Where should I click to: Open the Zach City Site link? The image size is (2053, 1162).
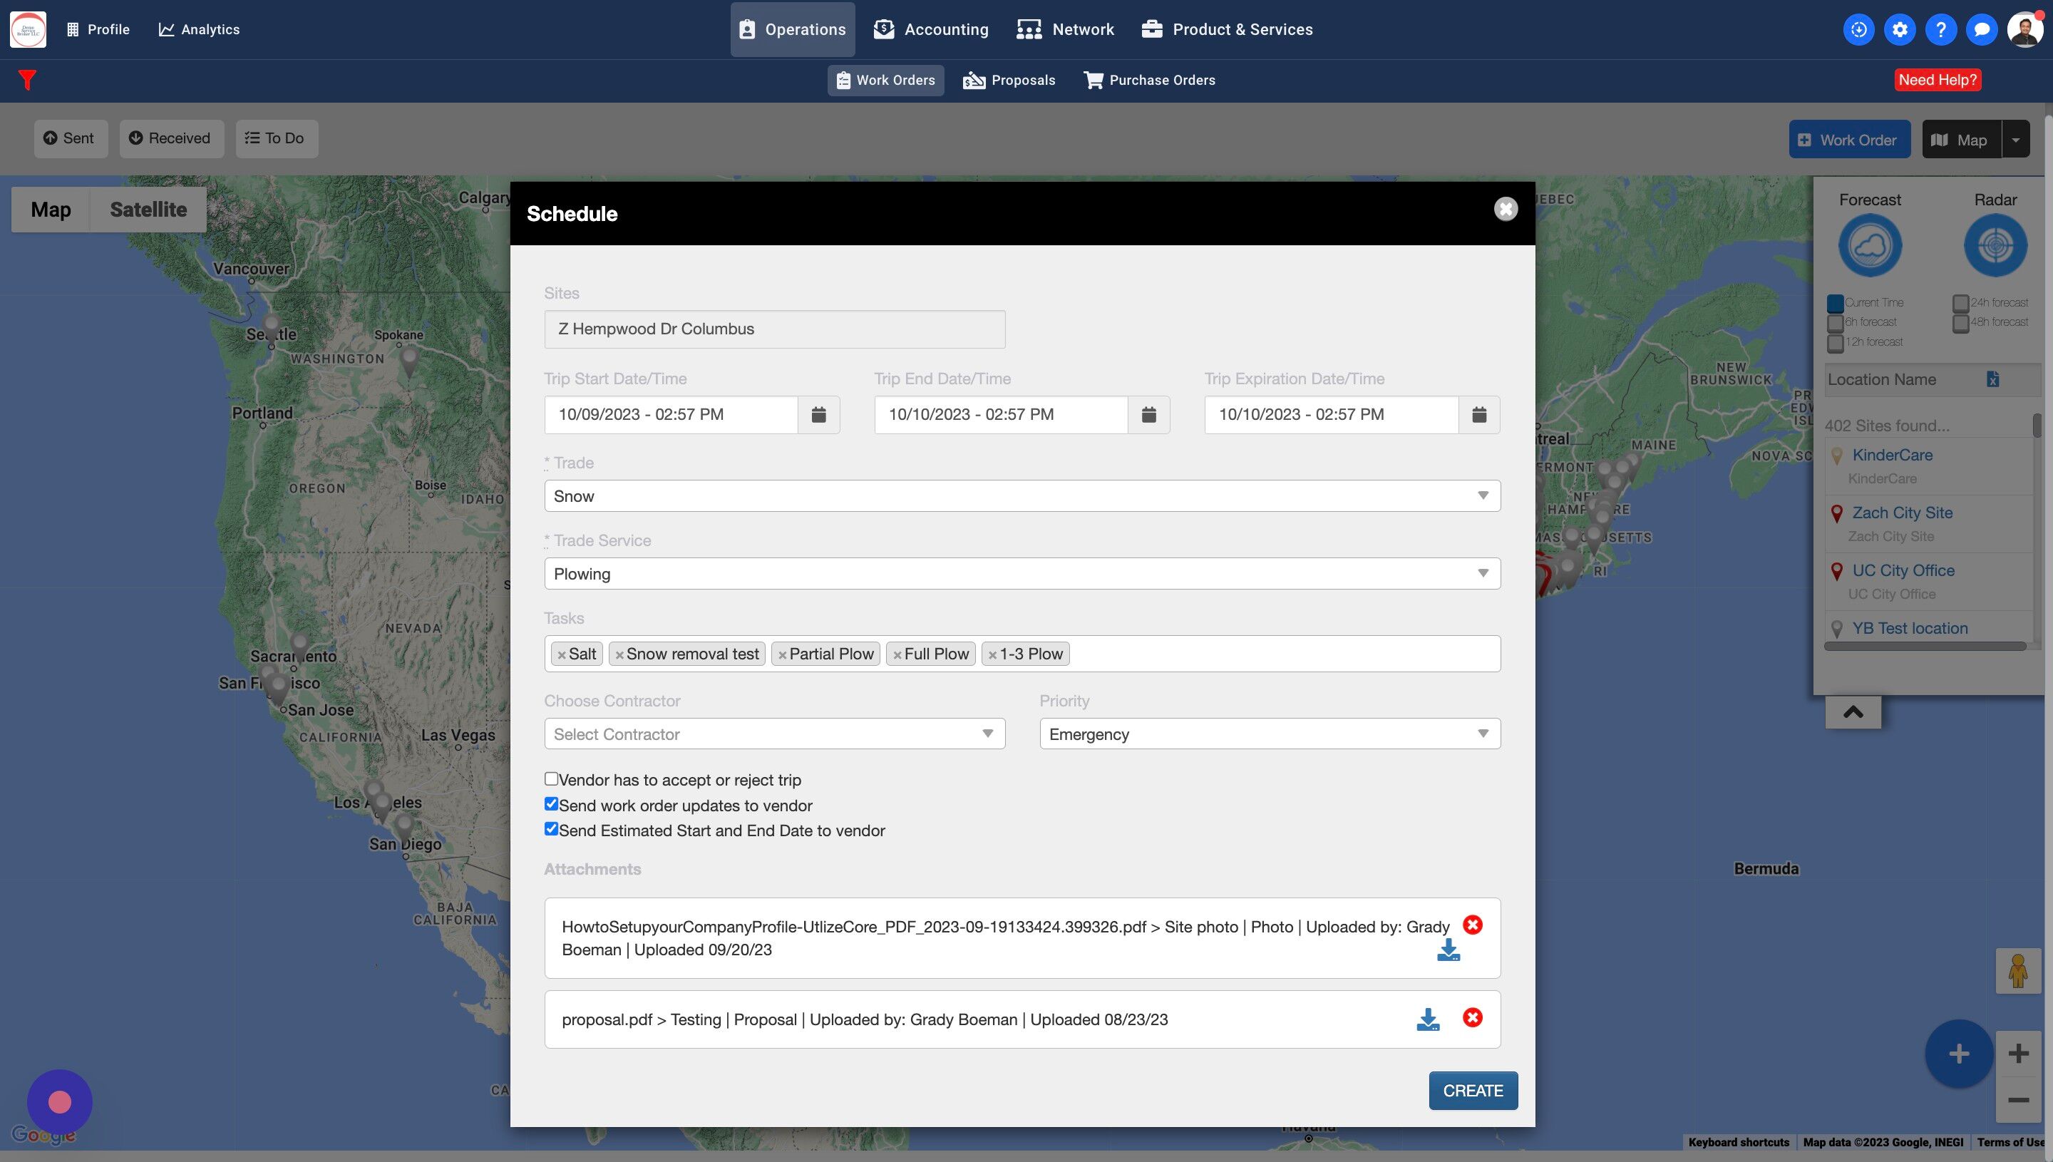[x=1902, y=513]
